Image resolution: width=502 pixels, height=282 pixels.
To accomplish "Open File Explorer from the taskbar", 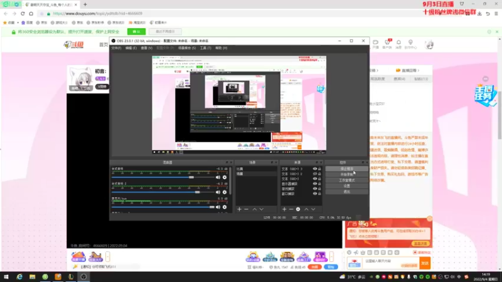I will (33, 277).
